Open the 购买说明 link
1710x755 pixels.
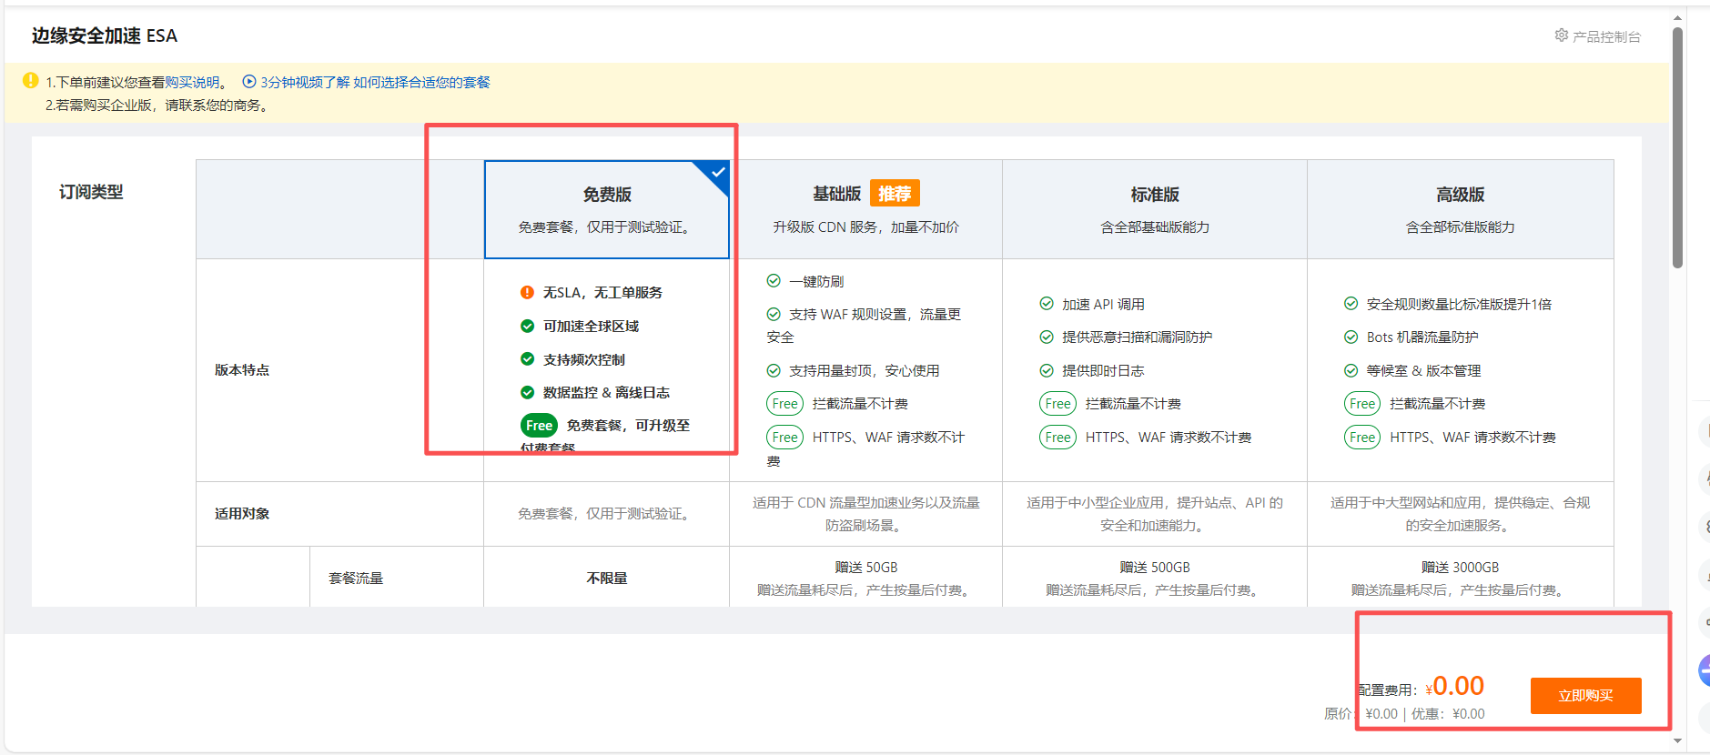pyautogui.click(x=192, y=82)
